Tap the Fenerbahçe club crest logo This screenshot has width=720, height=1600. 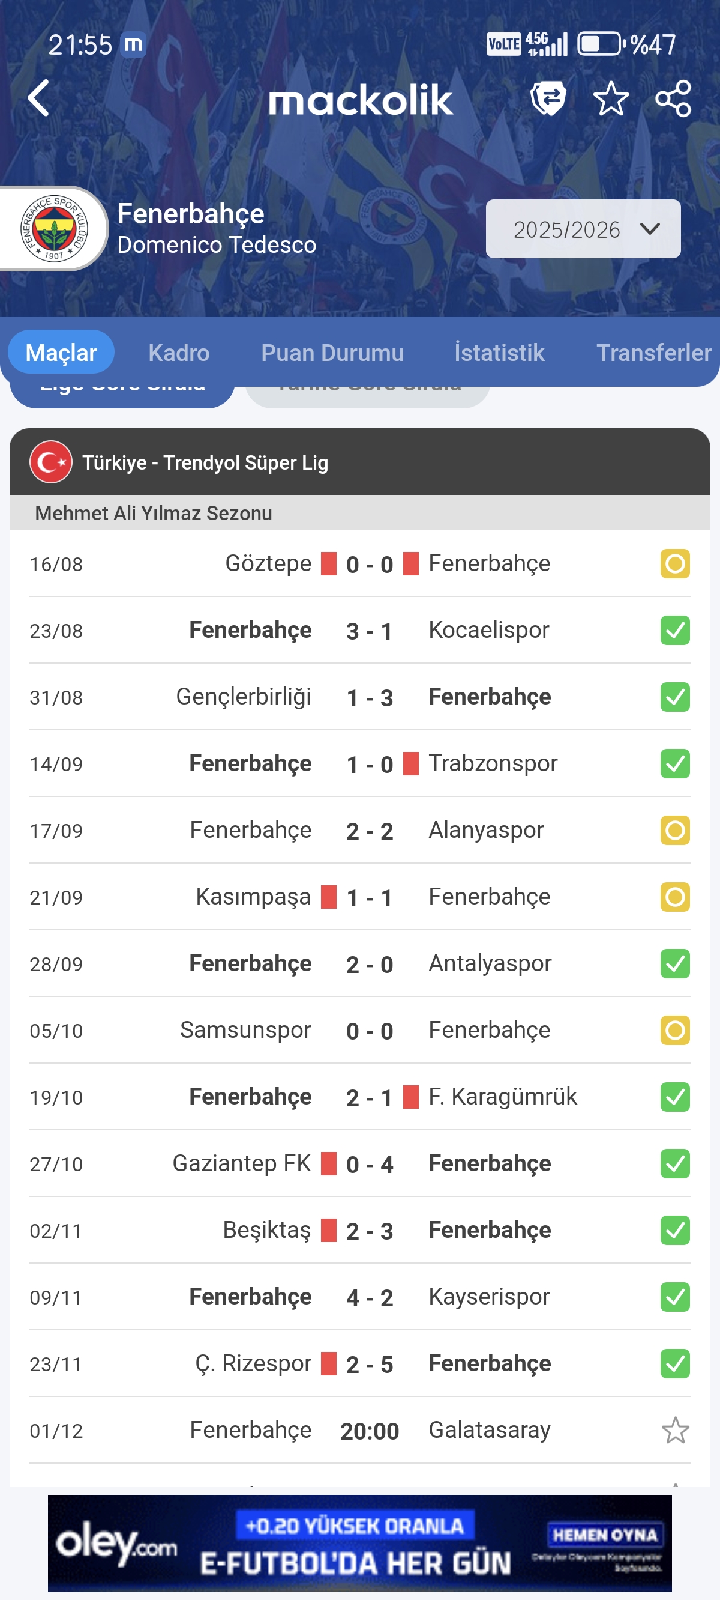55,229
